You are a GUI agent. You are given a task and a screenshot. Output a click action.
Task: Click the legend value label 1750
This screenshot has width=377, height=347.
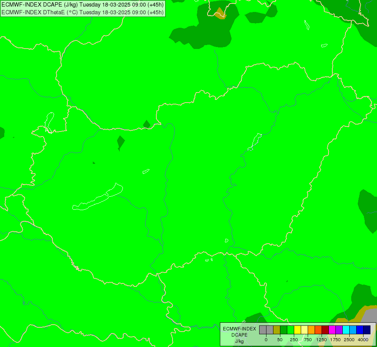[335, 340]
